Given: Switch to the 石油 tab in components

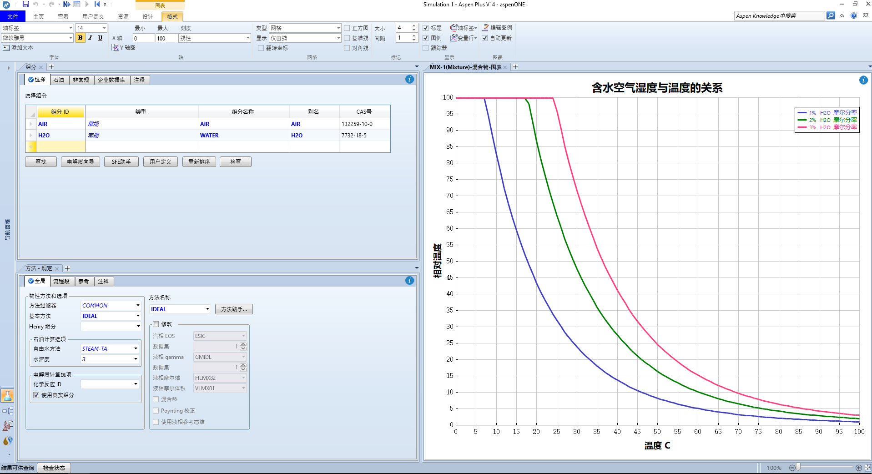Looking at the screenshot, I should coord(59,80).
